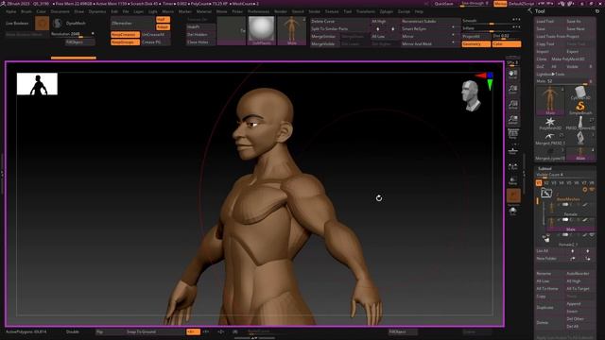Adjust the DynaMesh Resolution slider
The height and width of the screenshot is (340, 605).
pos(73,34)
